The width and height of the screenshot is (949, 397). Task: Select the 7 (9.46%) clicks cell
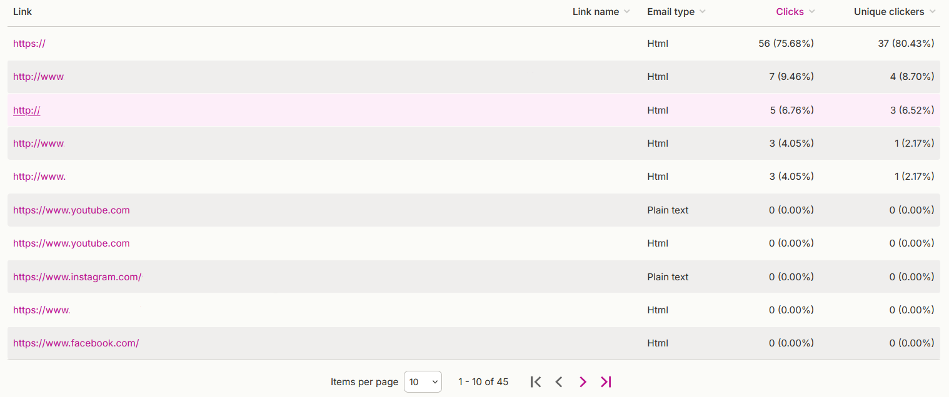(791, 77)
